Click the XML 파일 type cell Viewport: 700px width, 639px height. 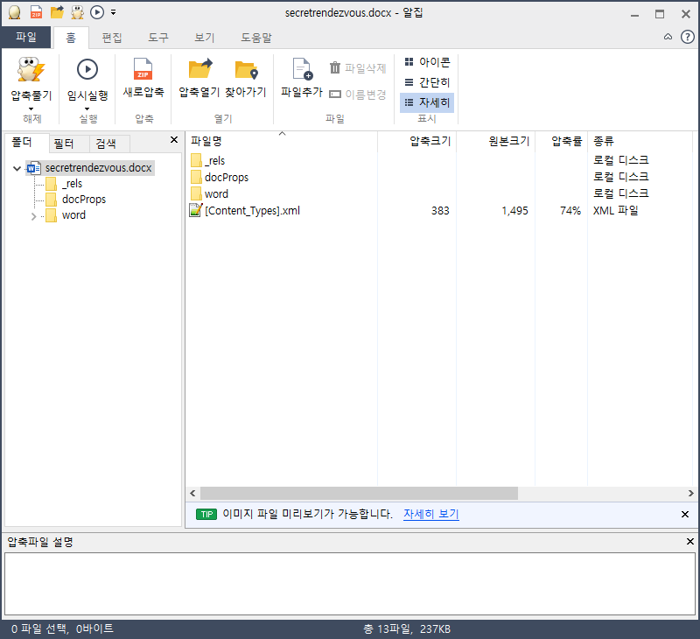pos(615,211)
